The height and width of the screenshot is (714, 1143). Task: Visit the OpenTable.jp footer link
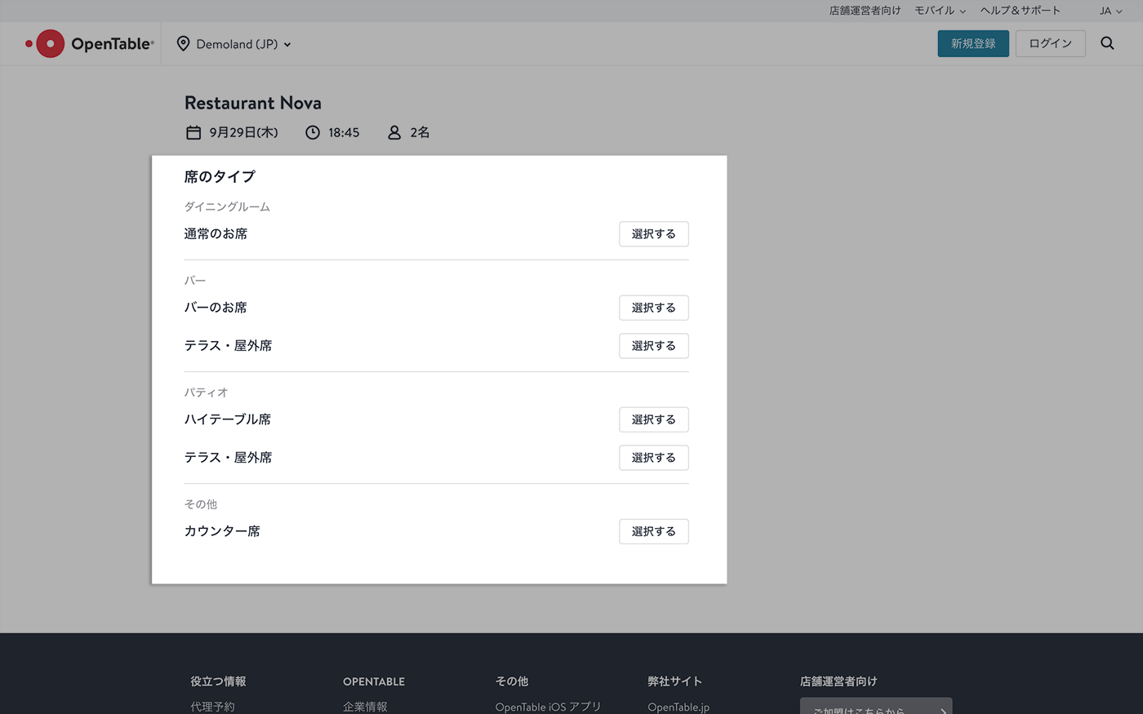pos(678,707)
